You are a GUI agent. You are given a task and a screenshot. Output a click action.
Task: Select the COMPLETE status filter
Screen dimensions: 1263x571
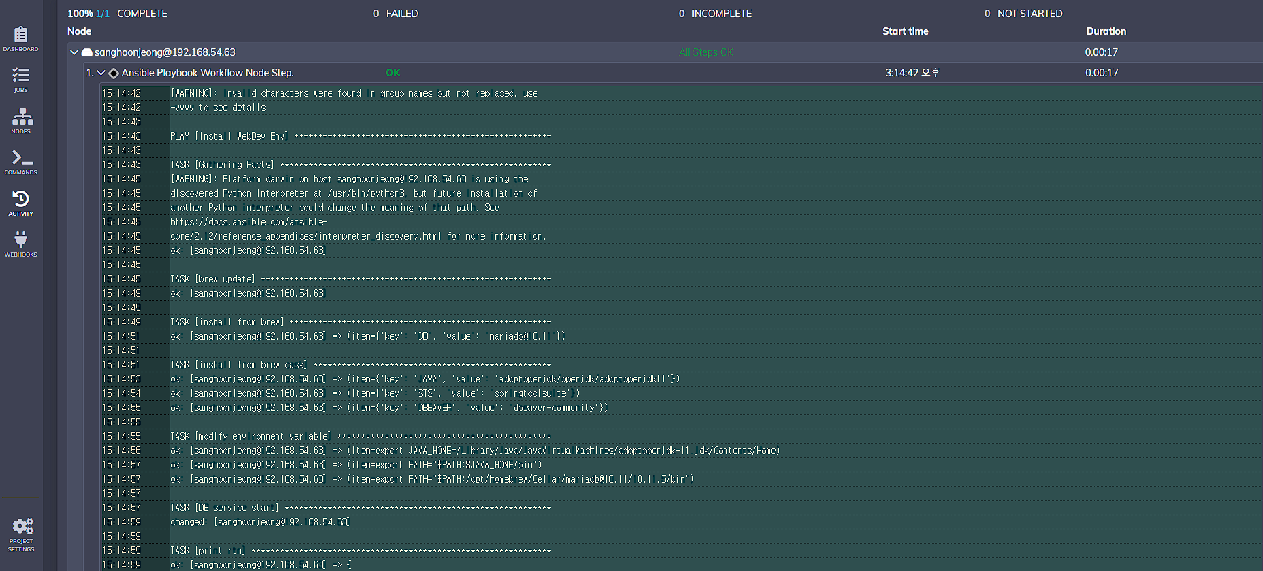pos(142,14)
